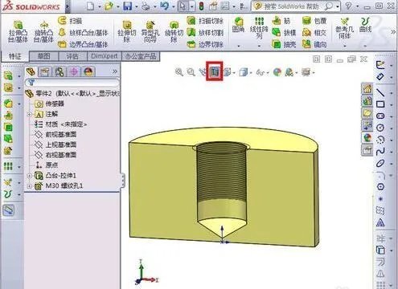Viewport: 398px width, 289px height.
Task: Click the edit appearance color ball in view toolbar
Action: point(277,72)
